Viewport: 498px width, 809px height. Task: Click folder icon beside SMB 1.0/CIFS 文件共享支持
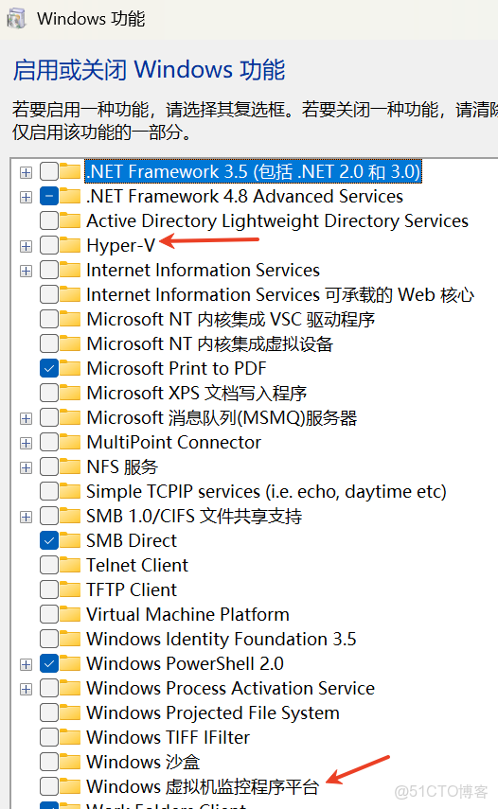70,516
